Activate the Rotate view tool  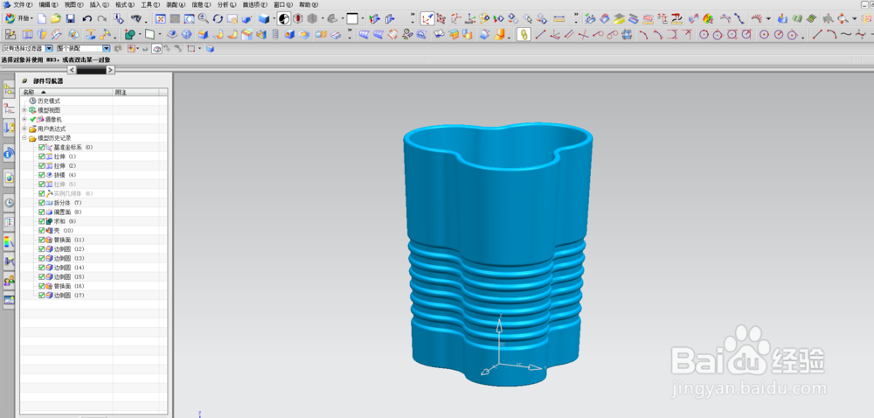pos(218,18)
